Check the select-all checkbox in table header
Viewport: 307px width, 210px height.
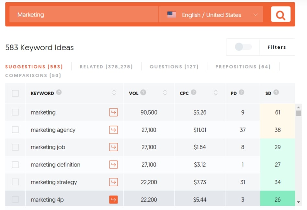[x=15, y=93]
